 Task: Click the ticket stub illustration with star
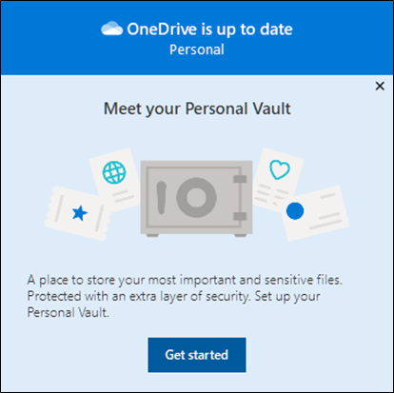tap(78, 213)
